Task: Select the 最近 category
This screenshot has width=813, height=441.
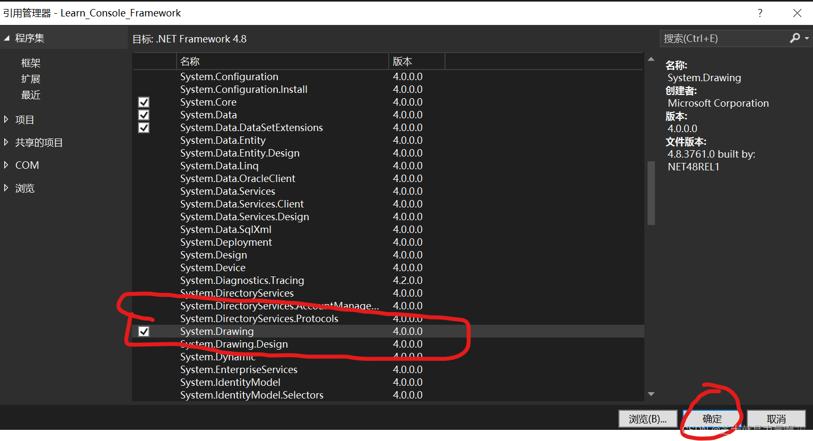Action: pos(31,95)
